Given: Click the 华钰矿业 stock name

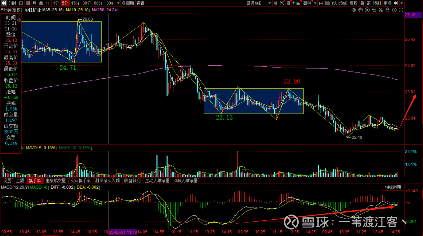Looking at the screenshot, I should 33,10.
